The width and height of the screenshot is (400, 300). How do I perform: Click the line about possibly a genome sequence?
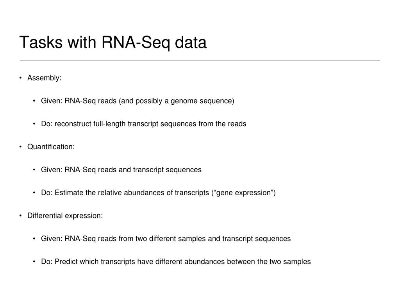[137, 101]
